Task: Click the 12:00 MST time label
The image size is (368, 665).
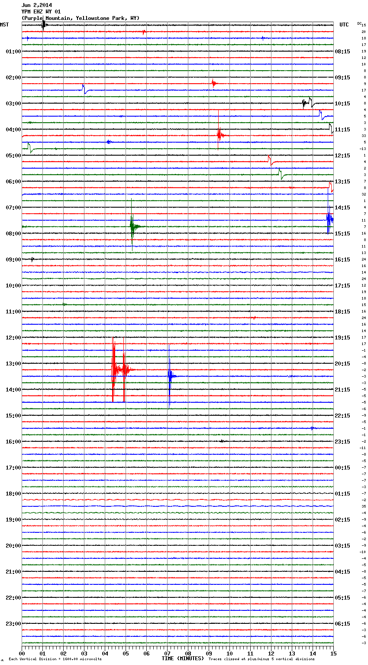Action: coord(13,338)
